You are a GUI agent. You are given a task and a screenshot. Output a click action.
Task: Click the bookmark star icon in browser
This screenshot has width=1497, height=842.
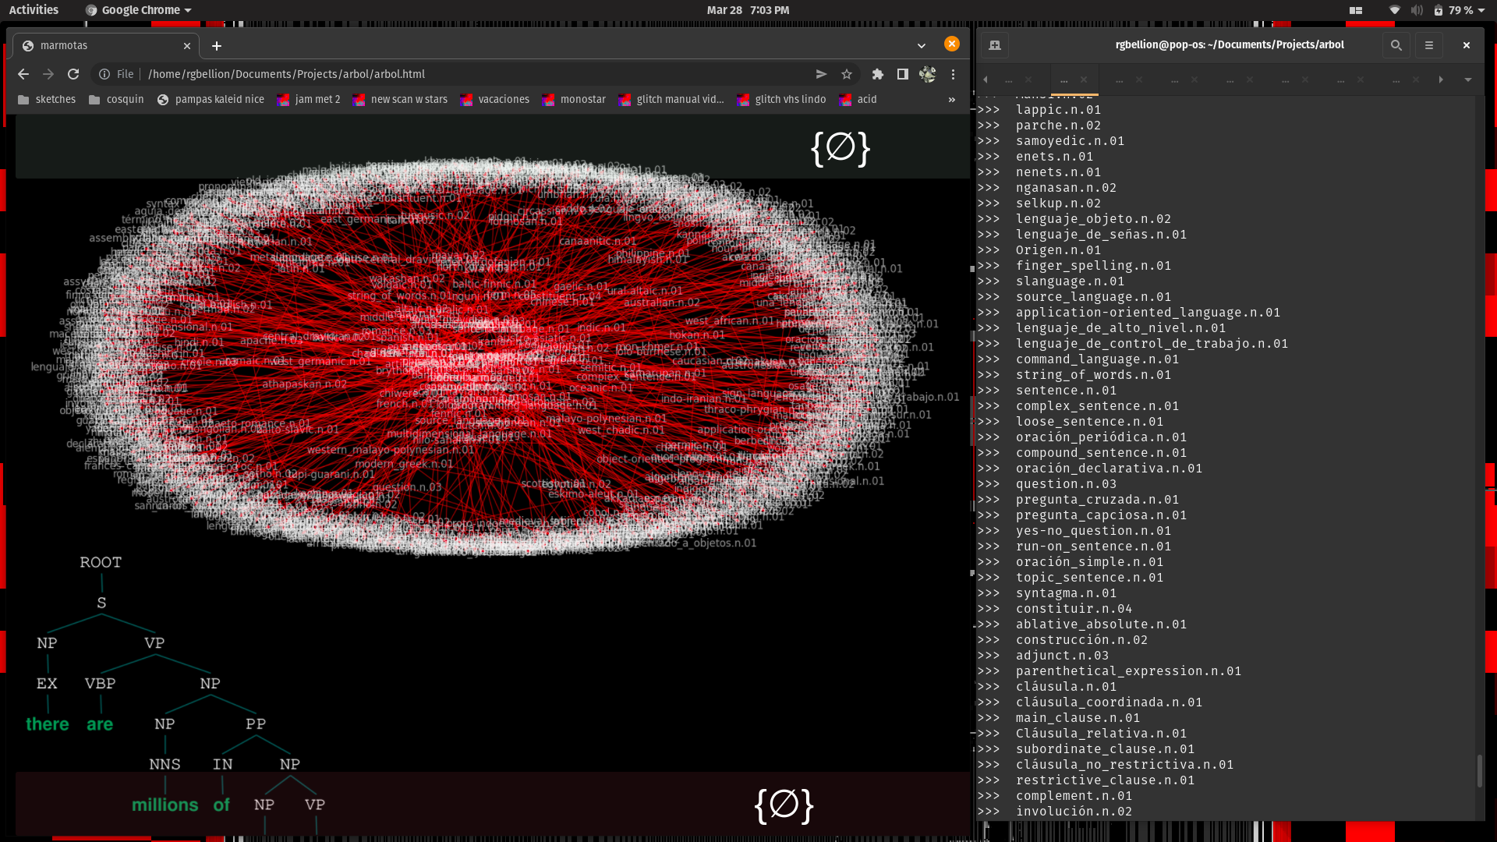click(x=846, y=73)
